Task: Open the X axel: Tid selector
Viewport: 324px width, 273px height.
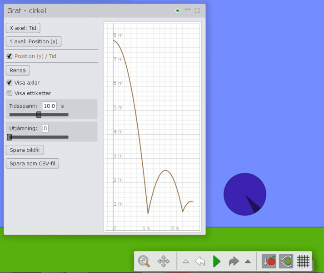Action: pos(23,28)
